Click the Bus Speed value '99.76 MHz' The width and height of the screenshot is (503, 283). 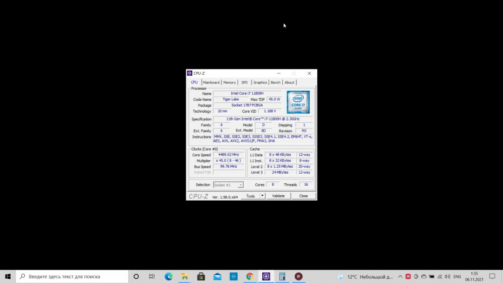[x=228, y=167]
